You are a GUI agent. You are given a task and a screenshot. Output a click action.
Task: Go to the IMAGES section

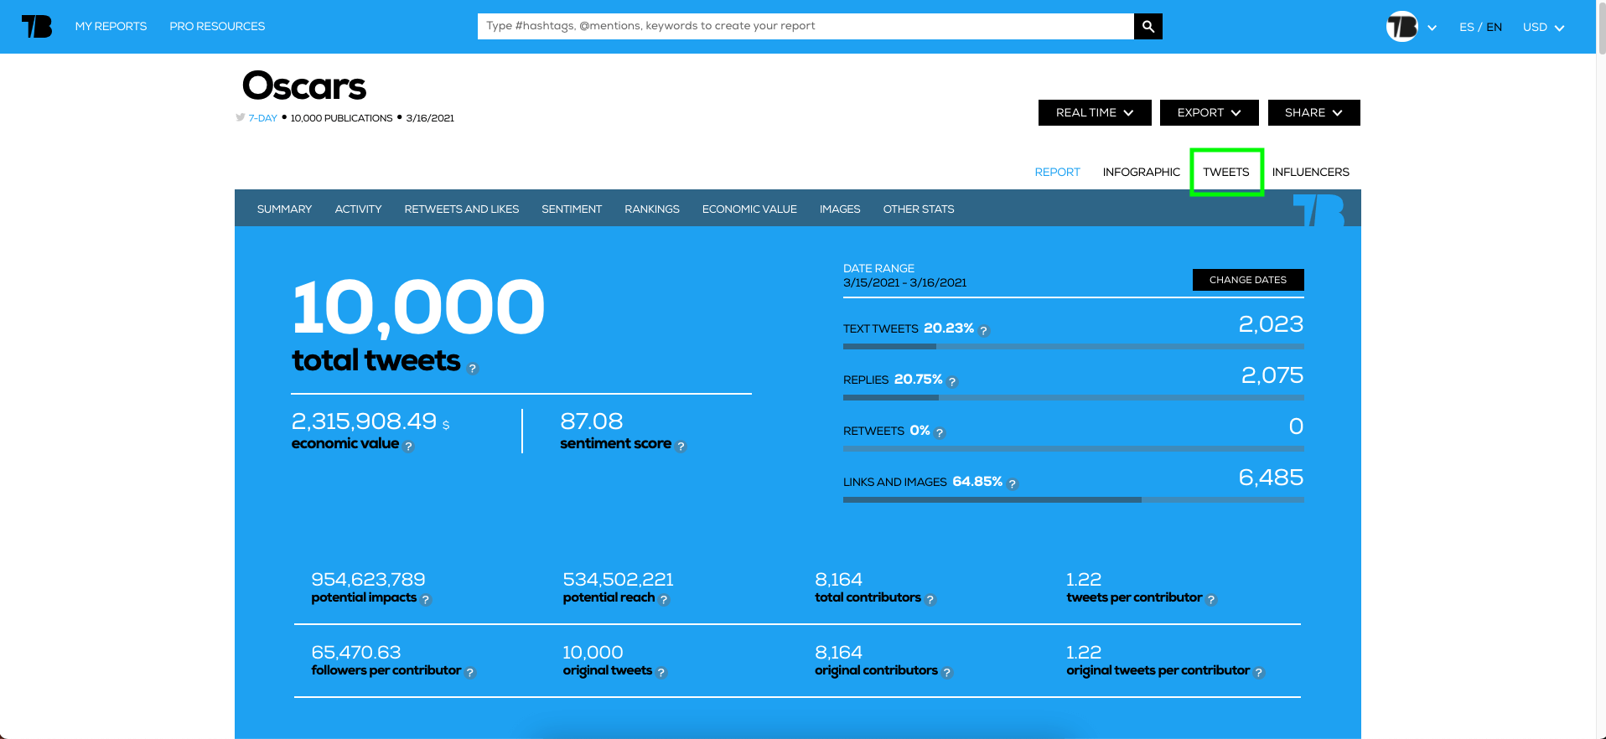[840, 209]
